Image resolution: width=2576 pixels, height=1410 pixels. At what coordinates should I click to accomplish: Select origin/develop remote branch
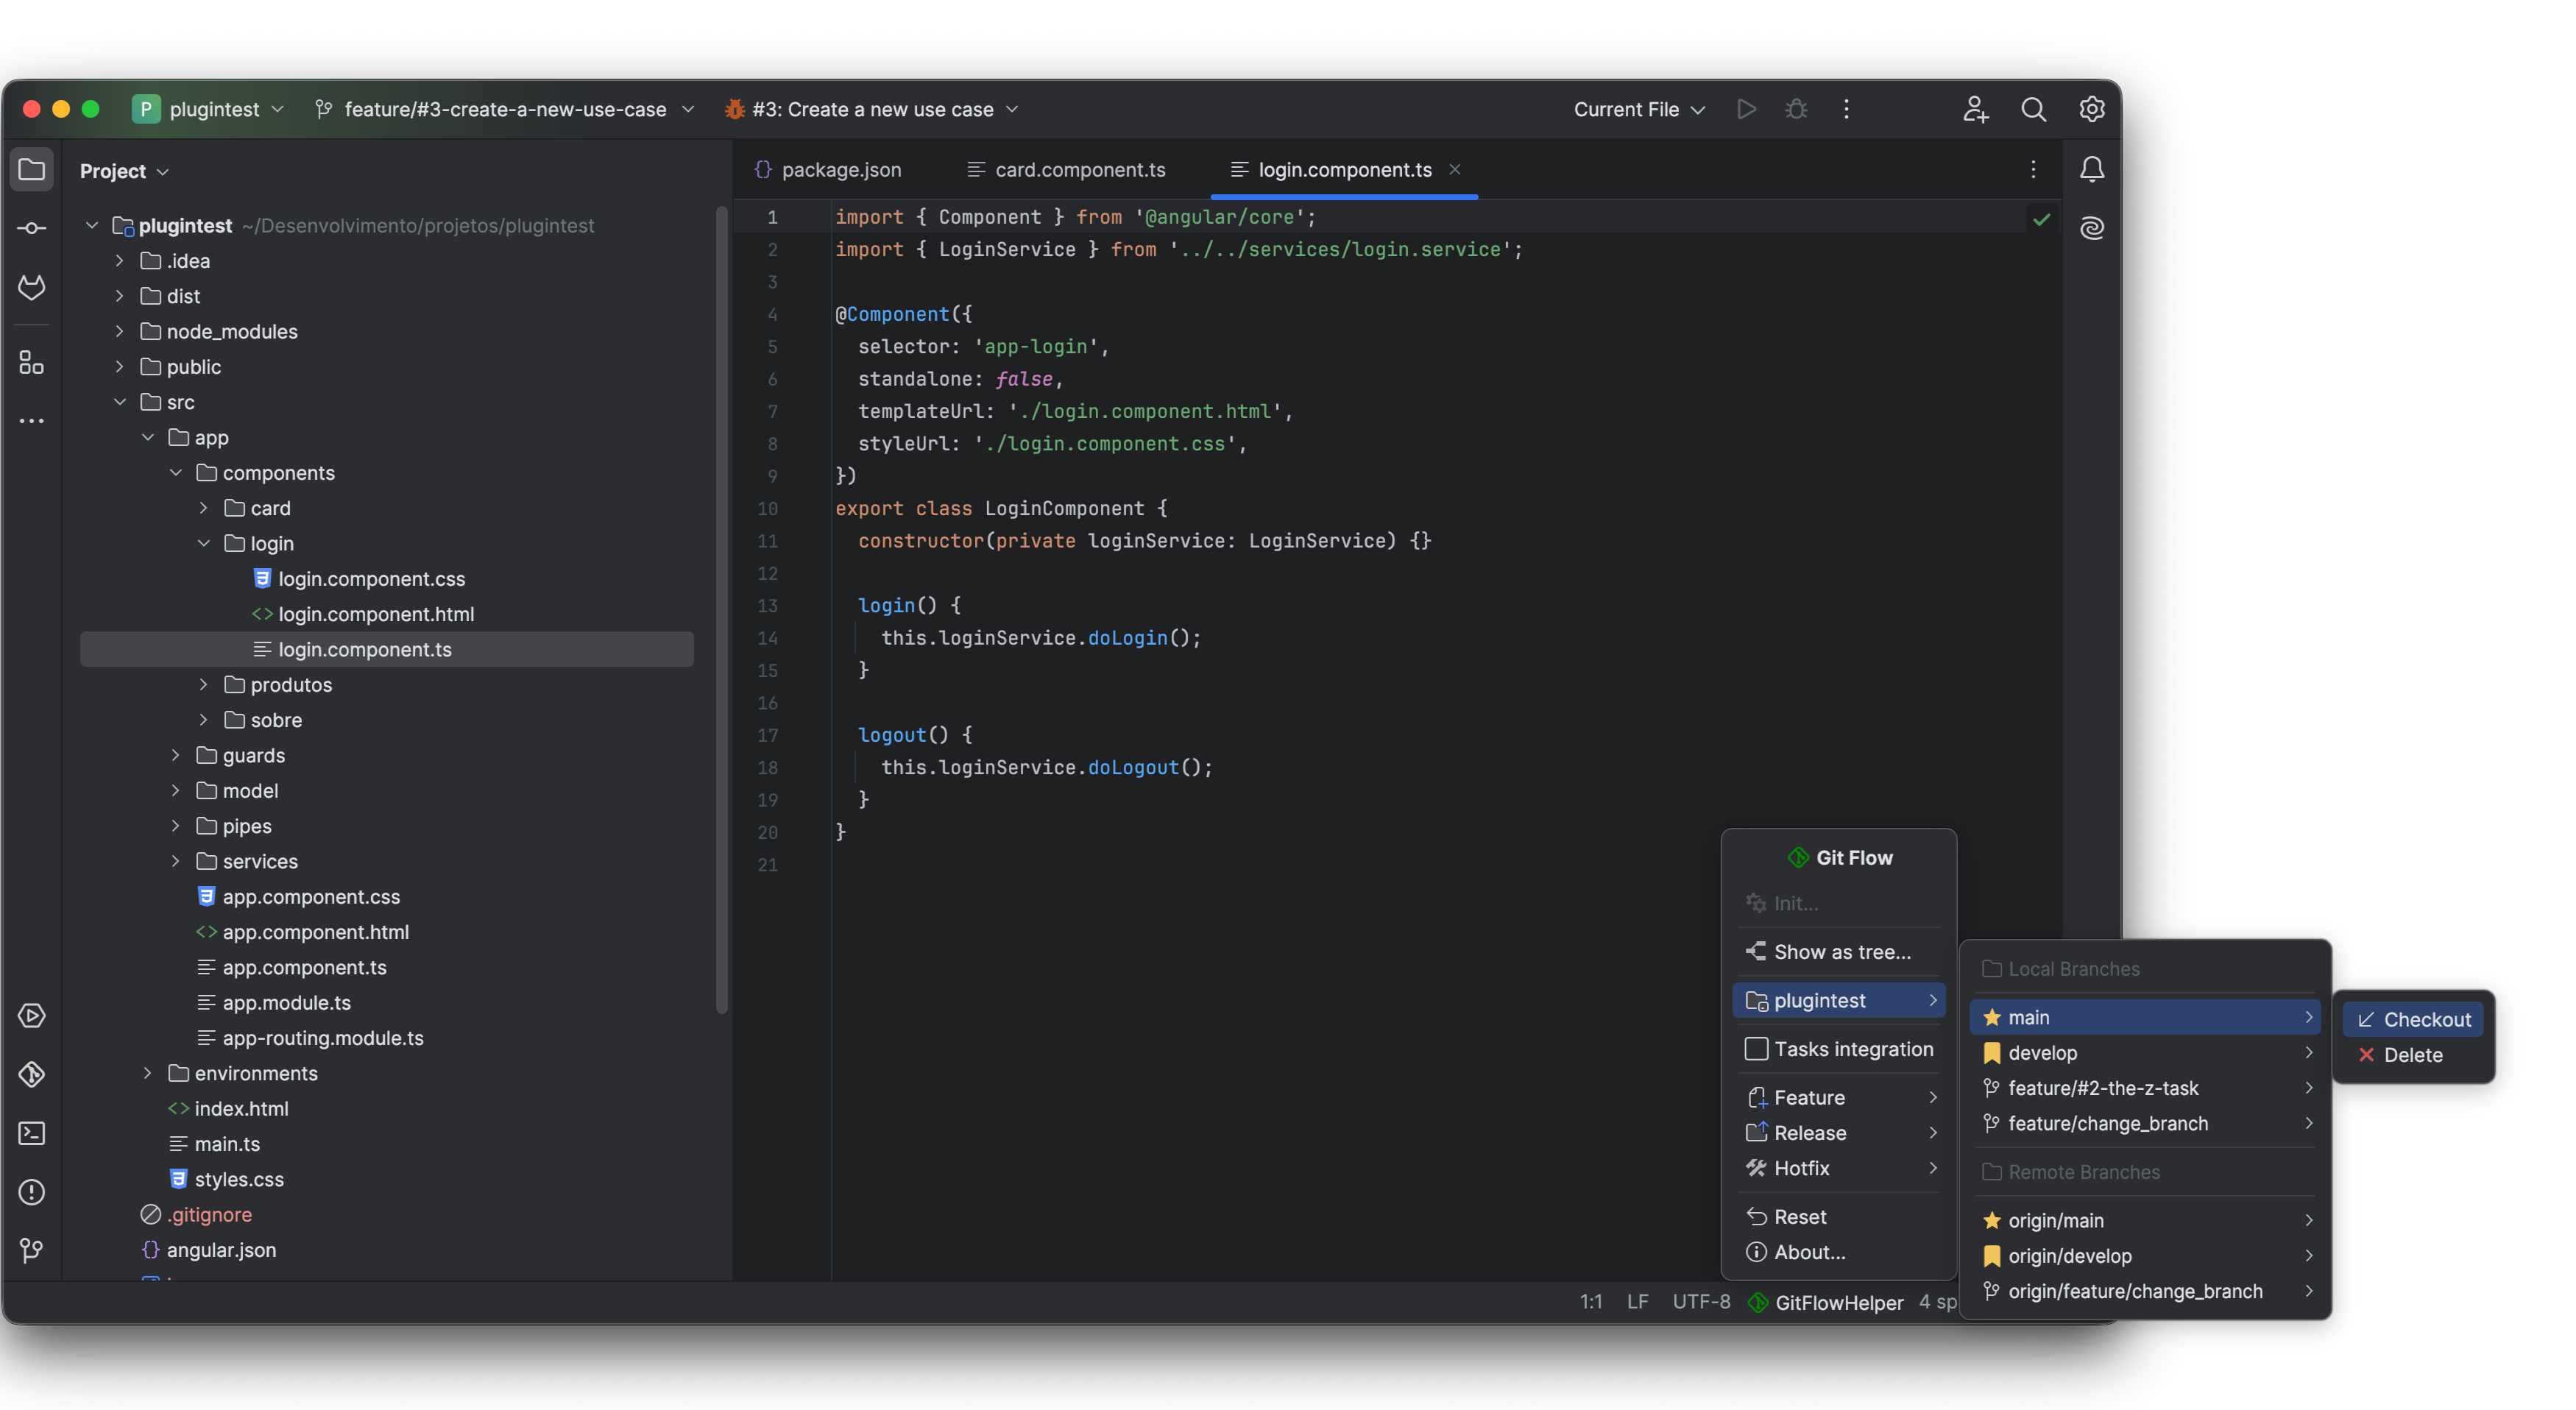(2146, 1255)
